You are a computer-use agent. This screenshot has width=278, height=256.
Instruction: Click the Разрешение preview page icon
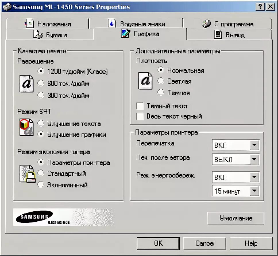point(26,84)
